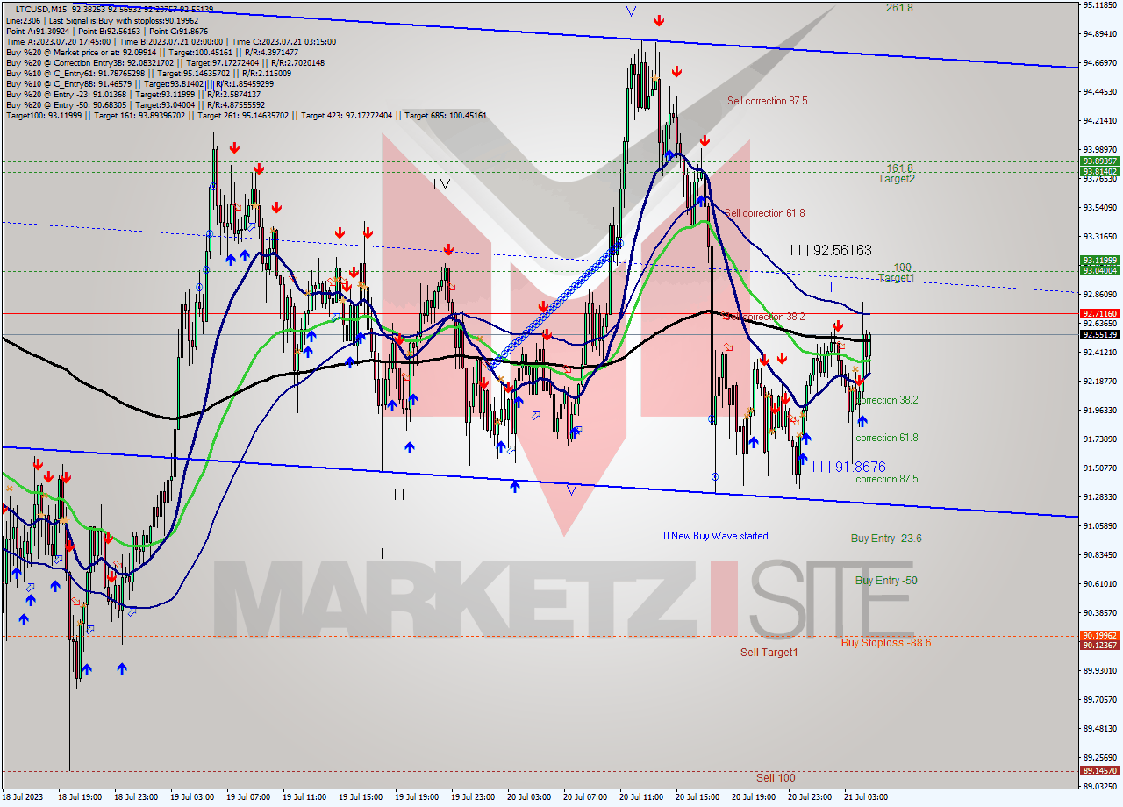Click the red 92.71160 price tag

click(1100, 313)
